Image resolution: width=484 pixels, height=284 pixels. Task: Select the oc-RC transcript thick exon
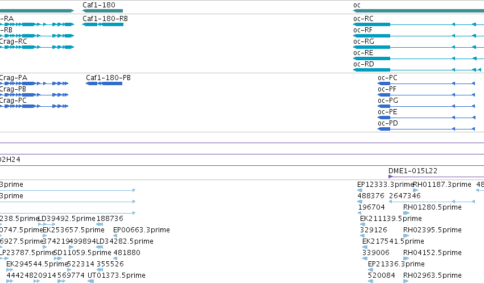coord(371,24)
